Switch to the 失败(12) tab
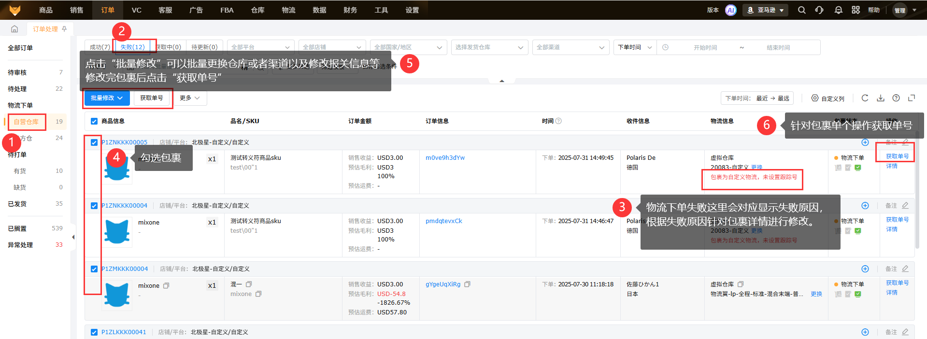The height and width of the screenshot is (339, 927). tap(132, 47)
